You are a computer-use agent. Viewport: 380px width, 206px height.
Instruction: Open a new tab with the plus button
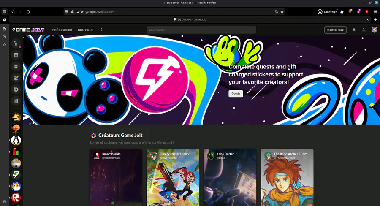375,20
